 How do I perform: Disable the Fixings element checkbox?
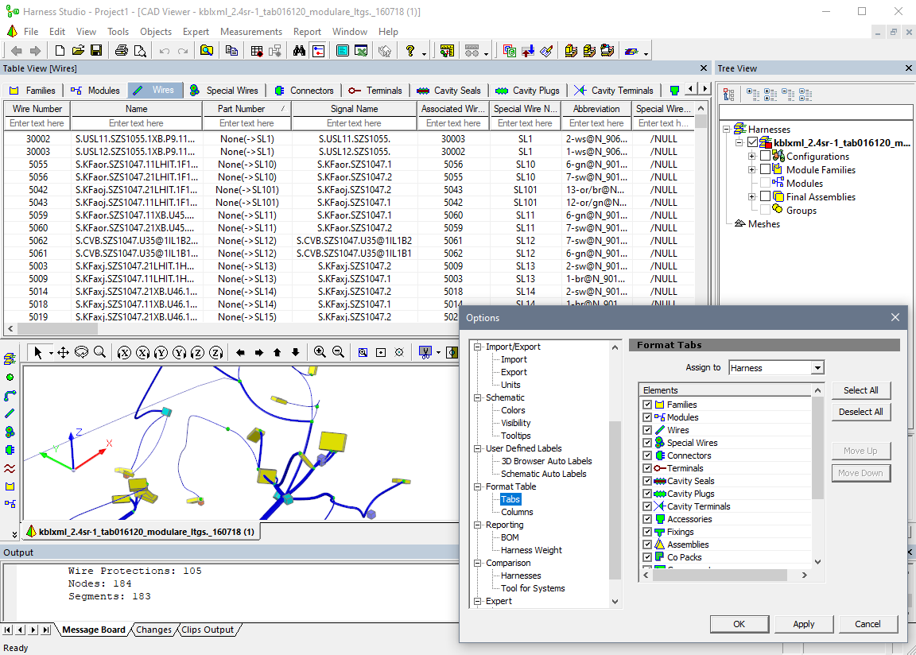[x=648, y=531]
